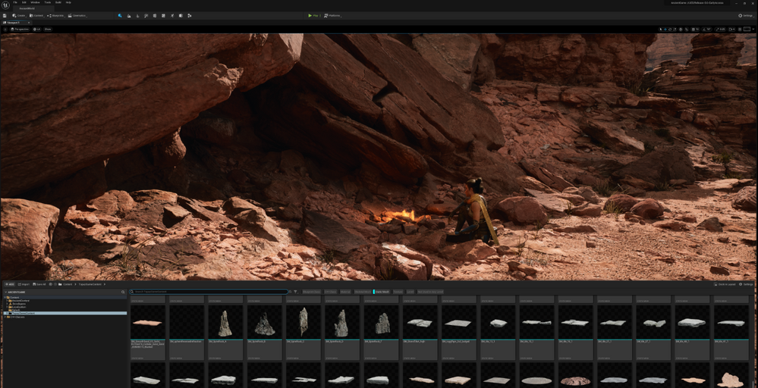
Task: Open the Edit menu
Action: [x=24, y=2]
